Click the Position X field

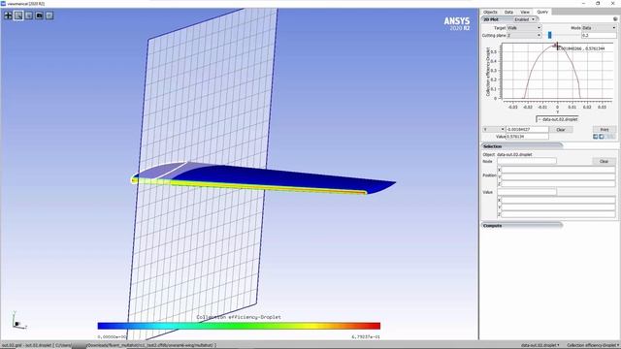click(559, 170)
